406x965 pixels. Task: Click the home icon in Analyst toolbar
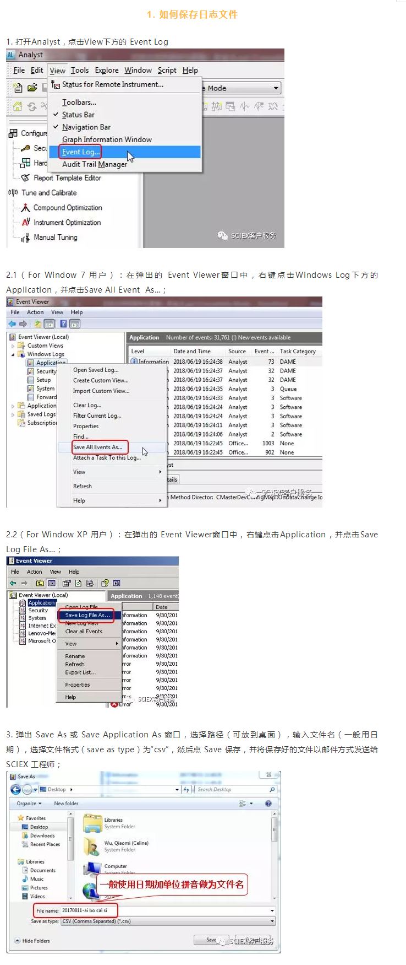pyautogui.click(x=18, y=106)
